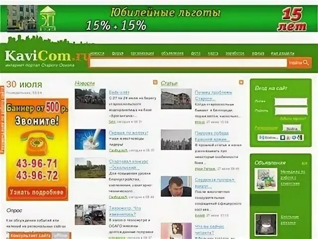Image resolution: width=318 pixels, height=239 pixels.
Task: Open the RSS icon next to the Статьи heading
Action: coord(241,82)
